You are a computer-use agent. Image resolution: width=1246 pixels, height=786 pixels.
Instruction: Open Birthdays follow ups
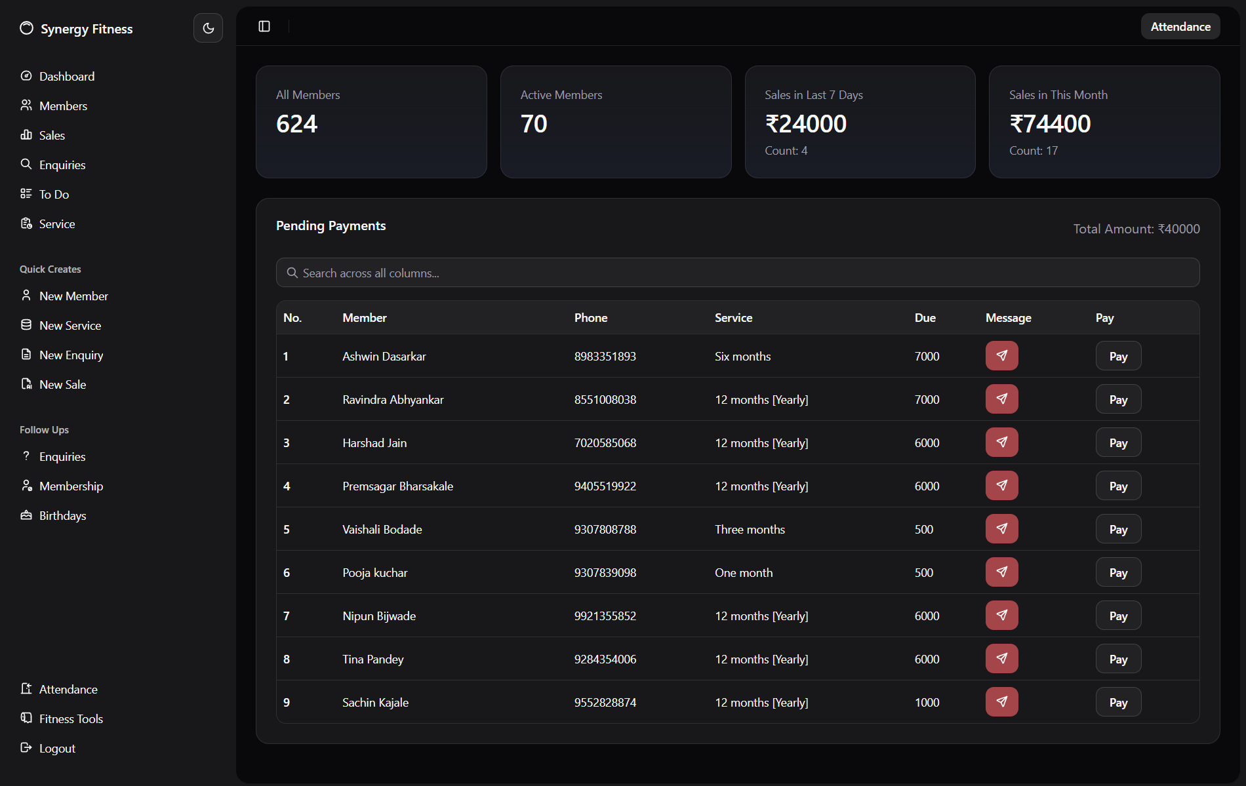(62, 515)
